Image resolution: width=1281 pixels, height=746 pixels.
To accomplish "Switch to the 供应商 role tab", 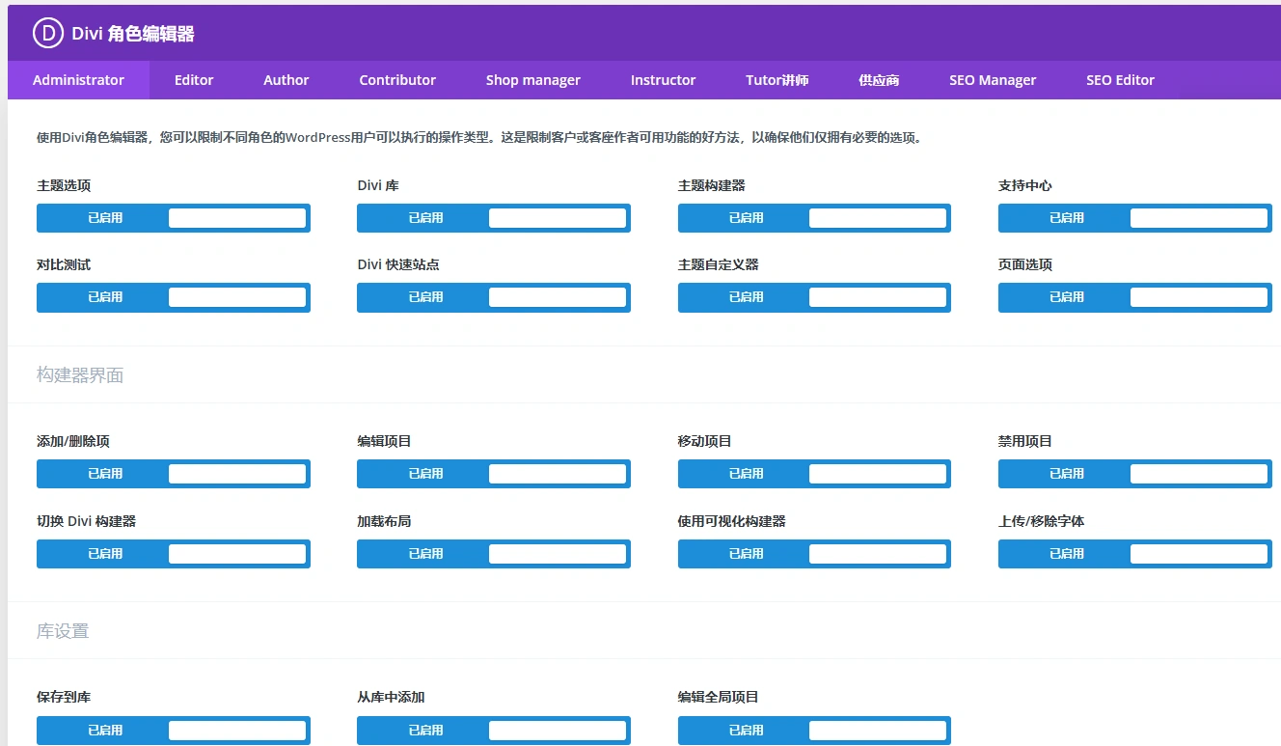I will tap(878, 80).
